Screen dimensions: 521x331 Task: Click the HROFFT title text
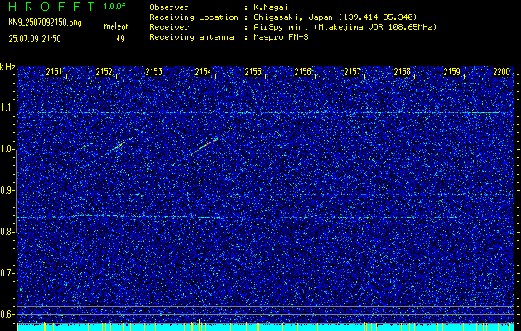tap(51, 7)
